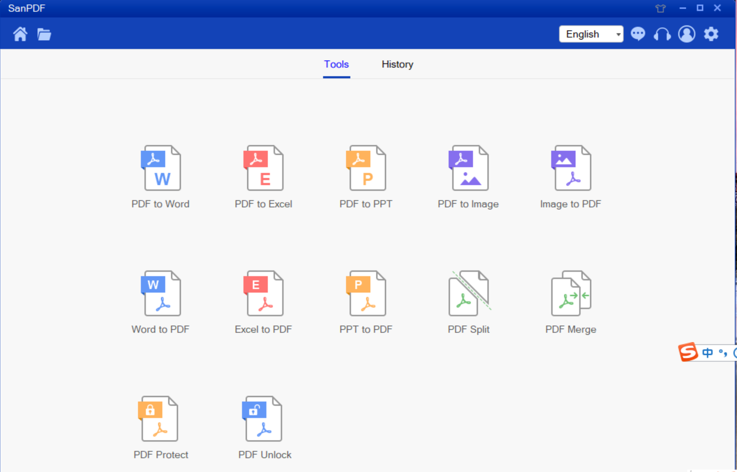This screenshot has height=472, width=737.
Task: Click the Sogou input method indicator
Action: tap(687, 353)
